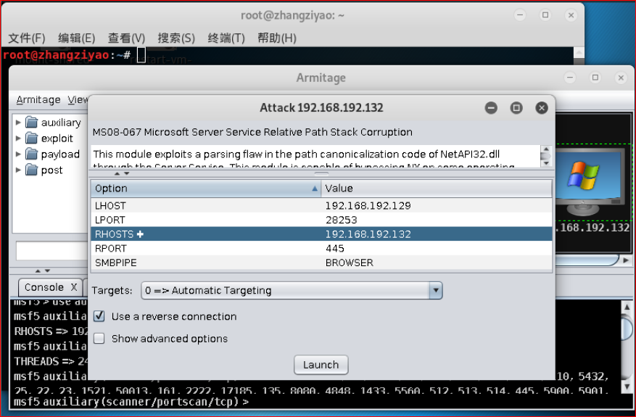Viewport: 636px width, 417px height.
Task: Enable Show advanced options checkbox
Action: pyautogui.click(x=99, y=338)
